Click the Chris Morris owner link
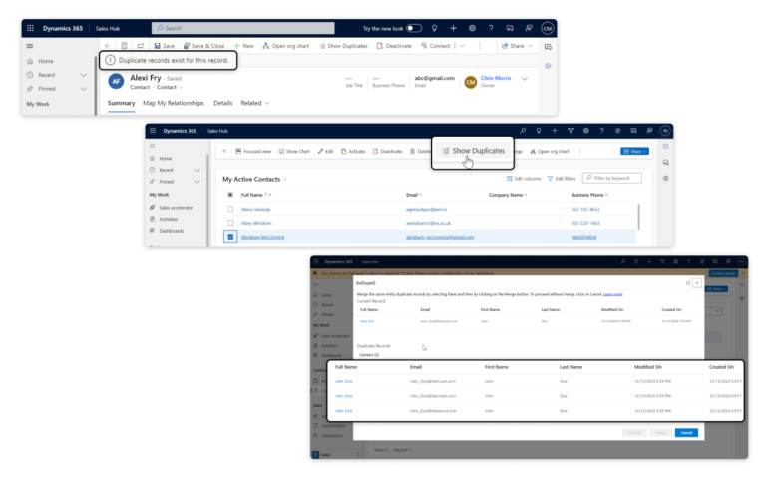Image resolution: width=766 pixels, height=479 pixels. [496, 78]
